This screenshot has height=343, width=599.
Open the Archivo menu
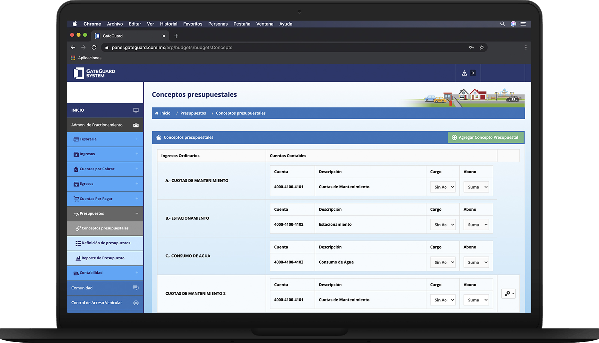point(115,24)
